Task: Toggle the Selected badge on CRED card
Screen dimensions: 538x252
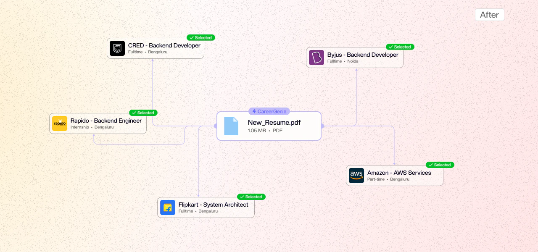Action: click(x=201, y=38)
